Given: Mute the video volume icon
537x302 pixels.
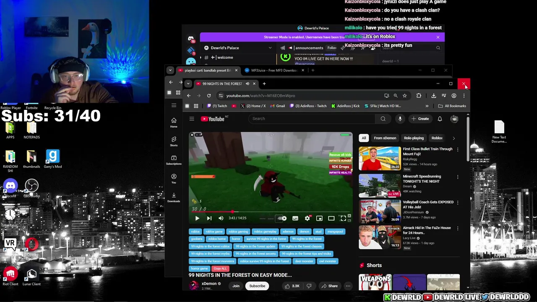Looking at the screenshot, I should pos(221,218).
